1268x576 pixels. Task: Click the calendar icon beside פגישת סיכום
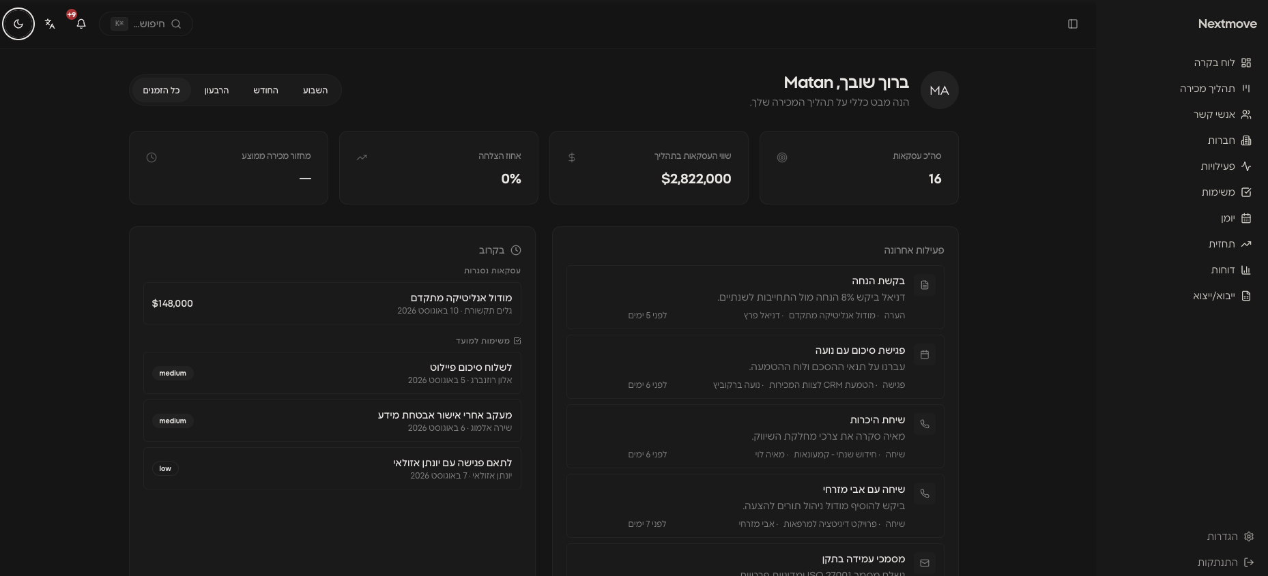pos(925,354)
